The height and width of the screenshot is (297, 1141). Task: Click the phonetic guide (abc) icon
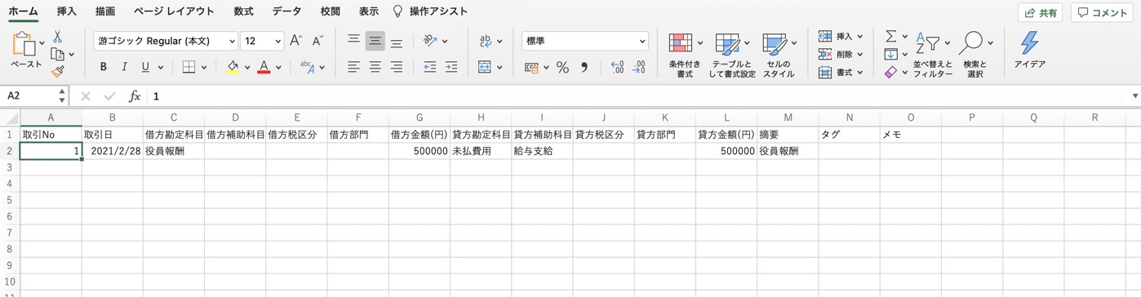tap(308, 68)
